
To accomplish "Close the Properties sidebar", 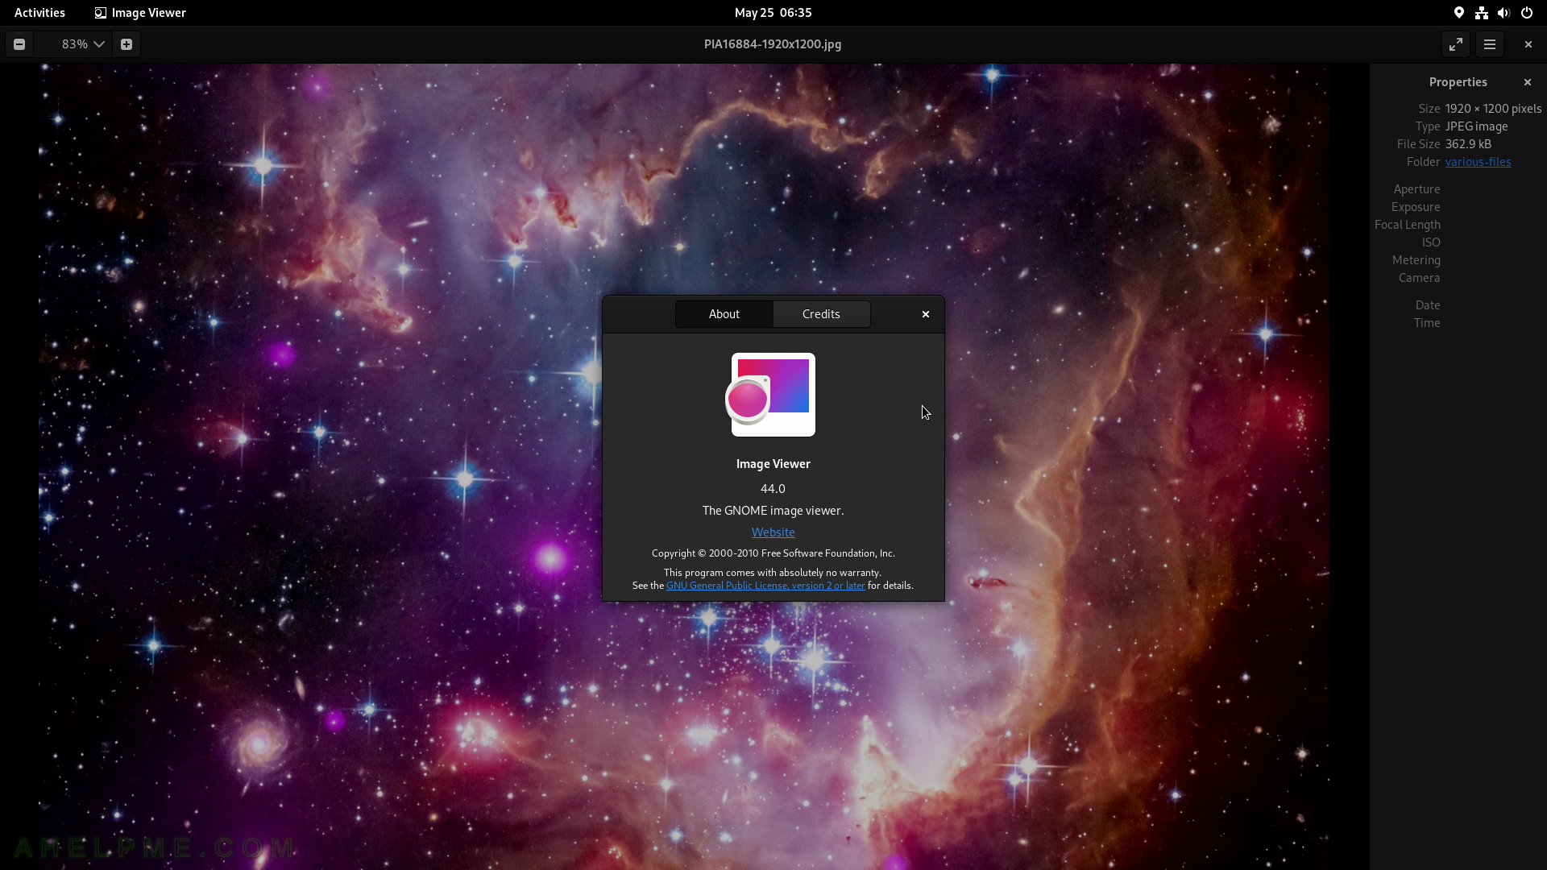I will tap(1527, 82).
